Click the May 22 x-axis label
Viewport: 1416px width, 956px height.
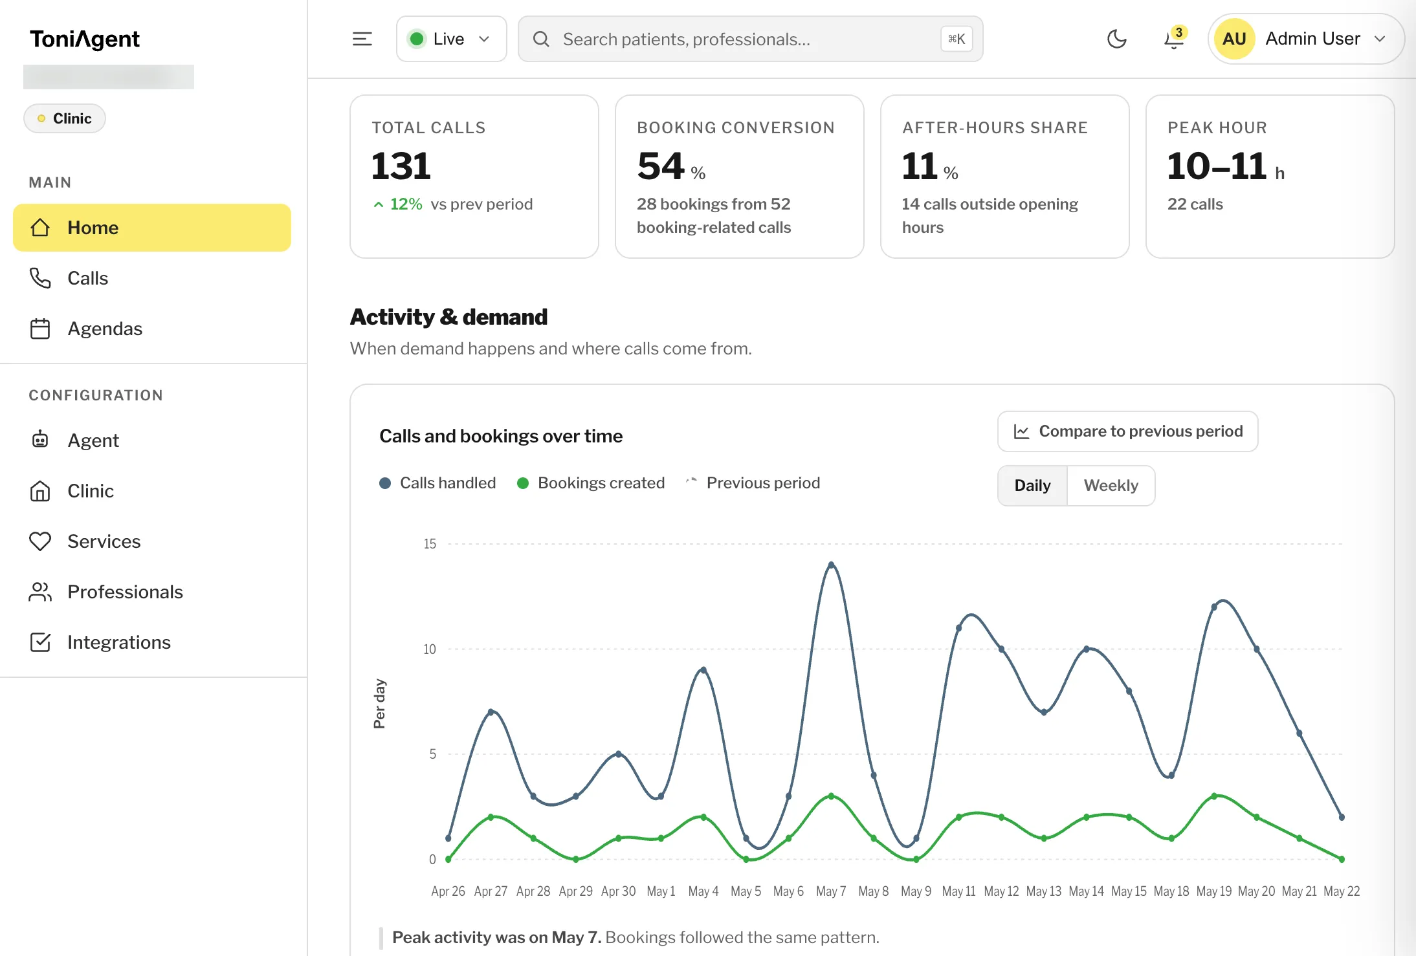pyautogui.click(x=1342, y=891)
